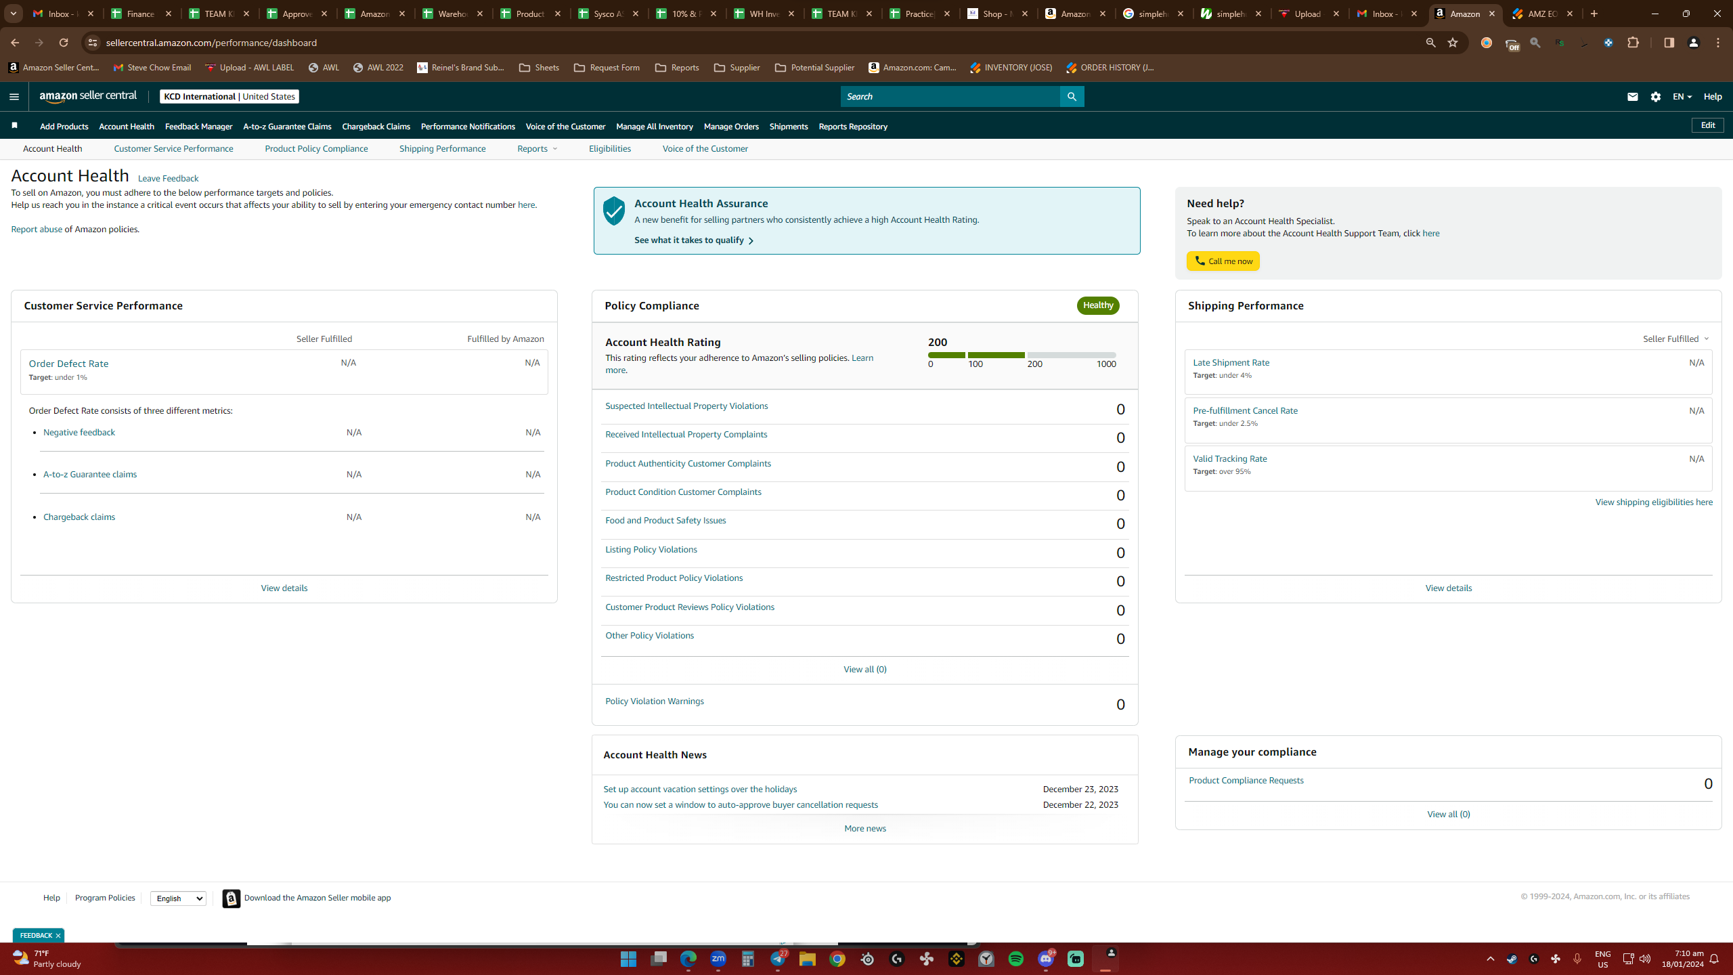Open the Chrome extensions puzzle menu
Image resolution: width=1733 pixels, height=975 pixels.
pos(1633,43)
